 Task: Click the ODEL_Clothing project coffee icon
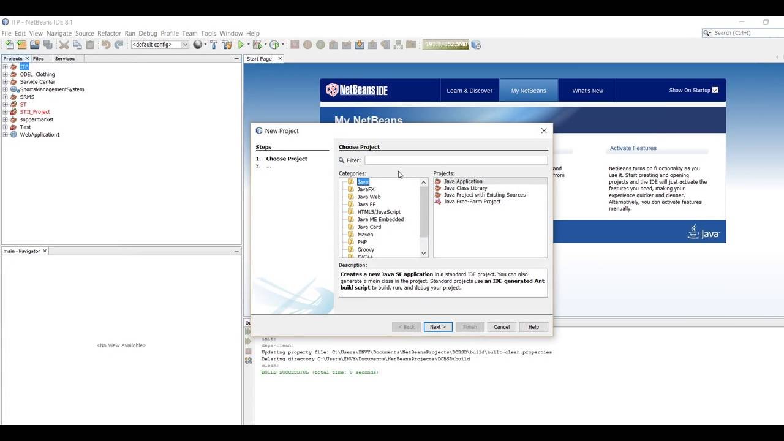pos(14,74)
